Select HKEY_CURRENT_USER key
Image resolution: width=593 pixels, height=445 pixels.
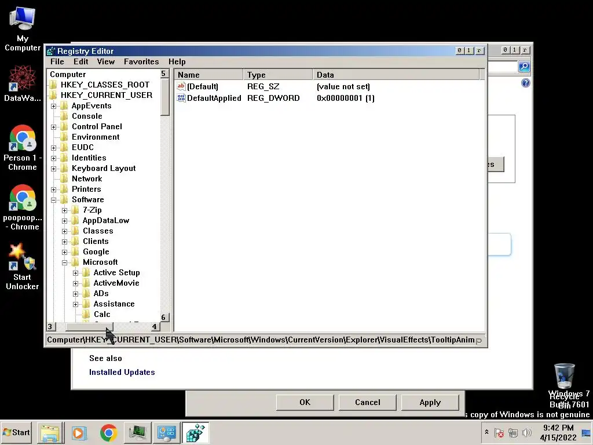[x=107, y=96]
